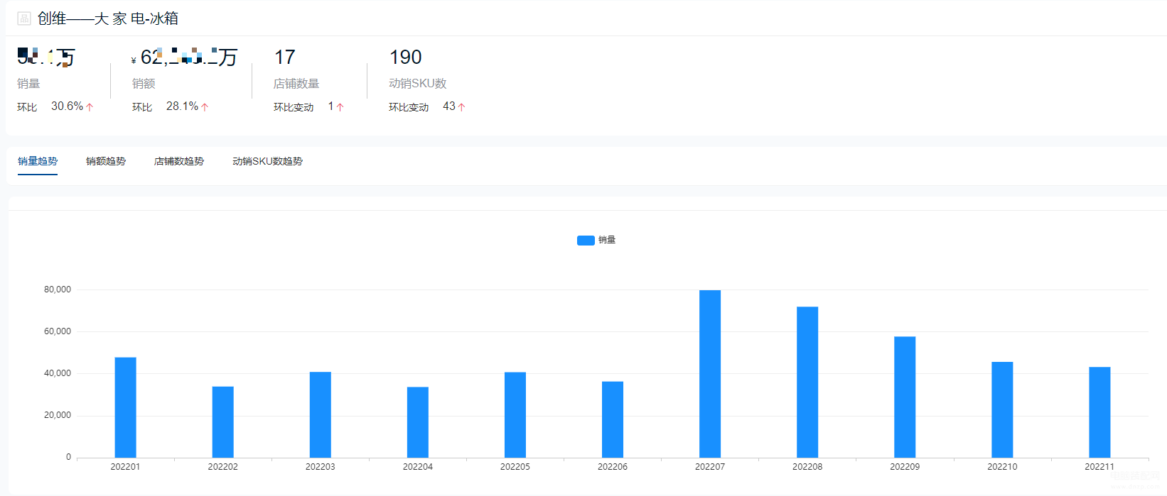Screen dimensions: 1167x496
Task: Click the up arrow beside 43
Action: pos(461,107)
